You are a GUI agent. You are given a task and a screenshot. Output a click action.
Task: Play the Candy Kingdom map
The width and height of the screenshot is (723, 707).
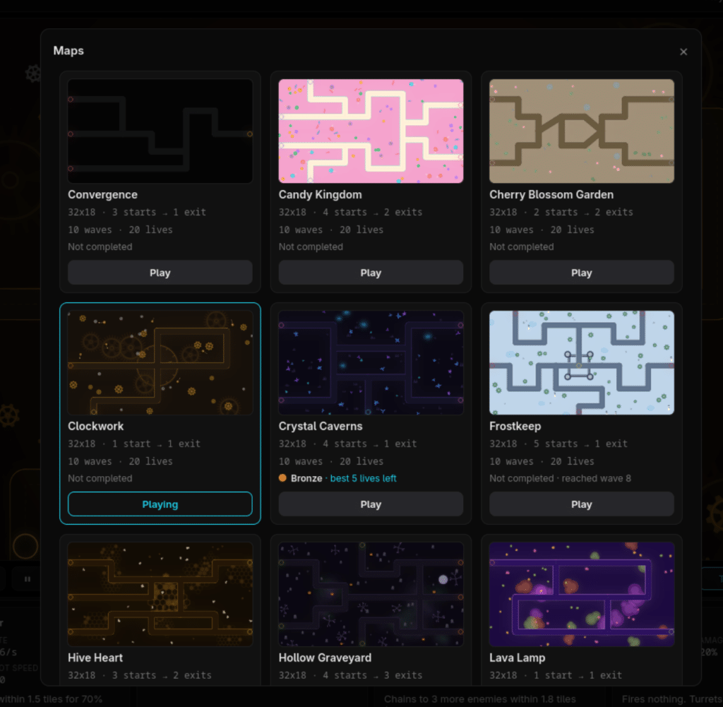point(371,273)
